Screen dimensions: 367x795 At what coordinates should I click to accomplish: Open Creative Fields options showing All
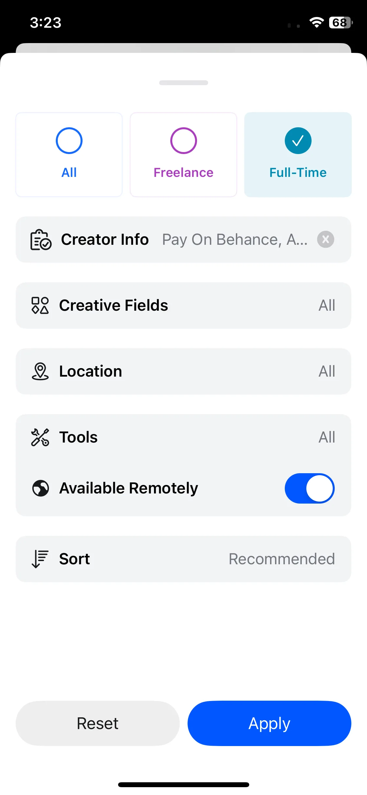183,305
